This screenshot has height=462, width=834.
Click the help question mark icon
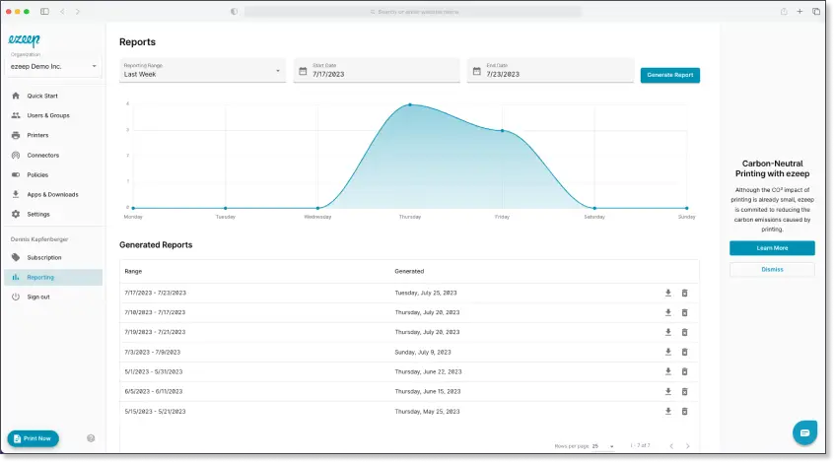point(91,438)
